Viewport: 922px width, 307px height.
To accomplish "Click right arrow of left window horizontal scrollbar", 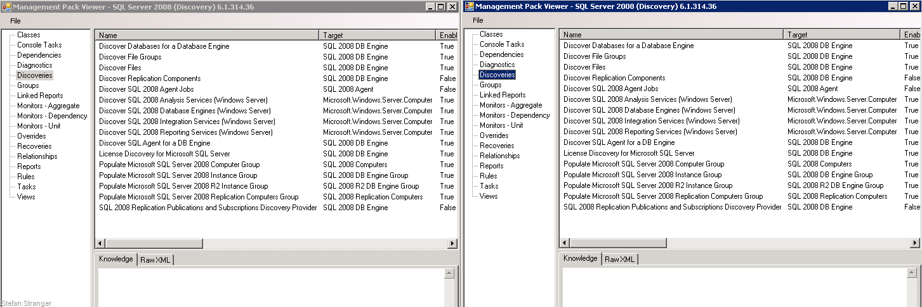I will (x=452, y=244).
